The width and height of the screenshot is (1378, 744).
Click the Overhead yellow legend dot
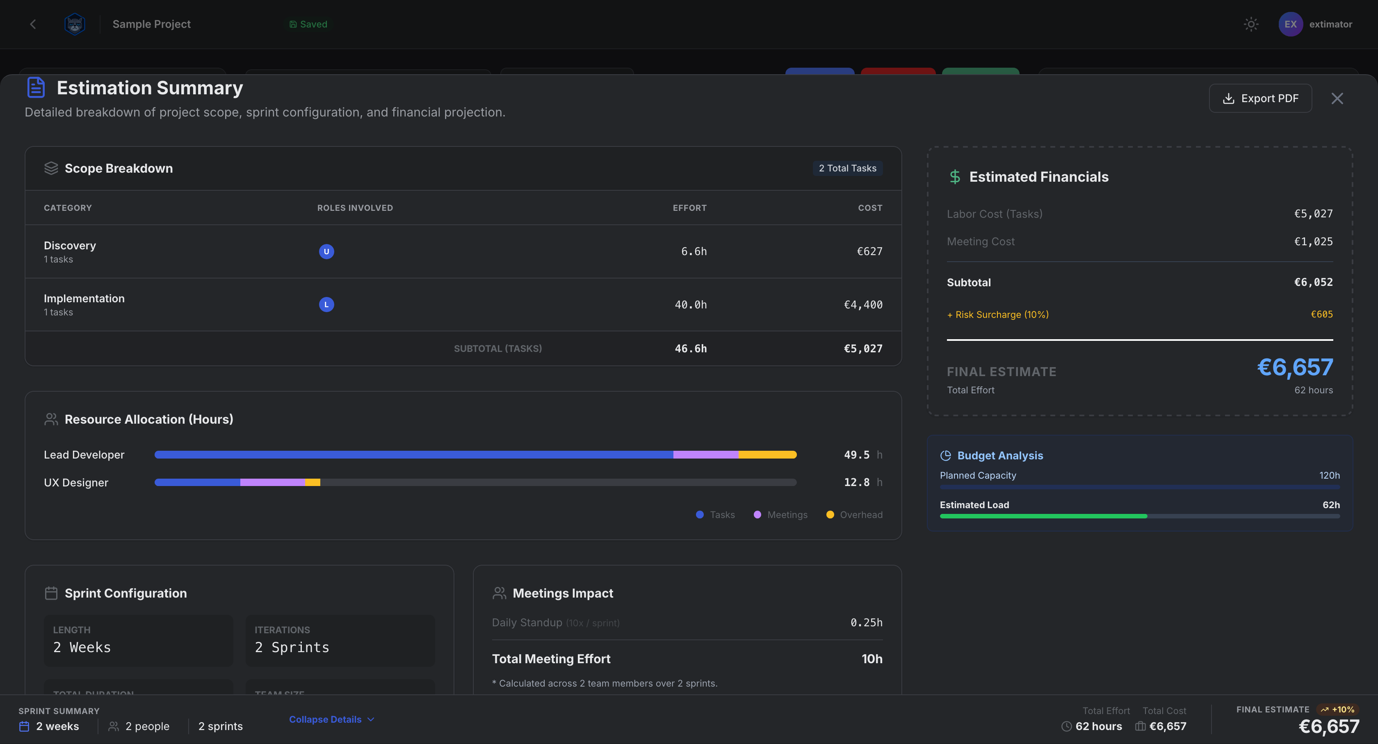click(830, 515)
